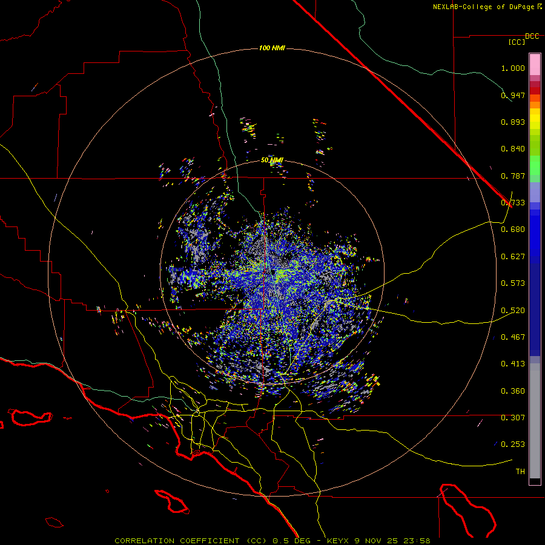Click the [CC] legend label
The image size is (545, 545).
tap(517, 42)
